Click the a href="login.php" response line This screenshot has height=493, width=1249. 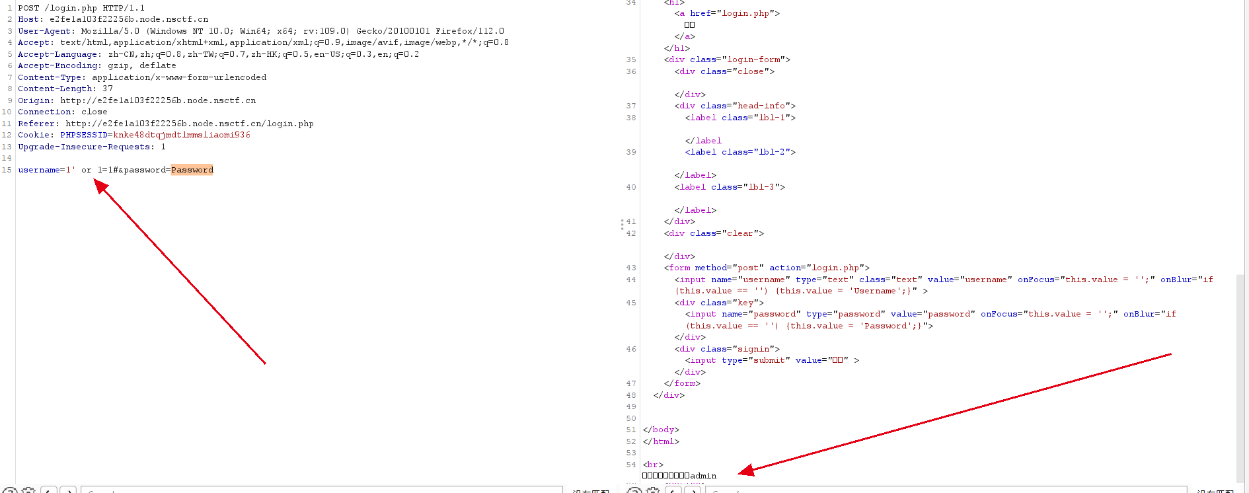727,13
